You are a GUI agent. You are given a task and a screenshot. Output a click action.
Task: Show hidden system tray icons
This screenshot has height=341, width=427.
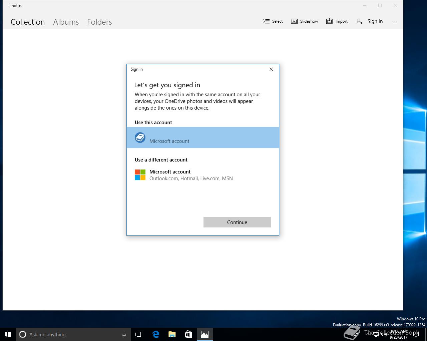[368, 334]
